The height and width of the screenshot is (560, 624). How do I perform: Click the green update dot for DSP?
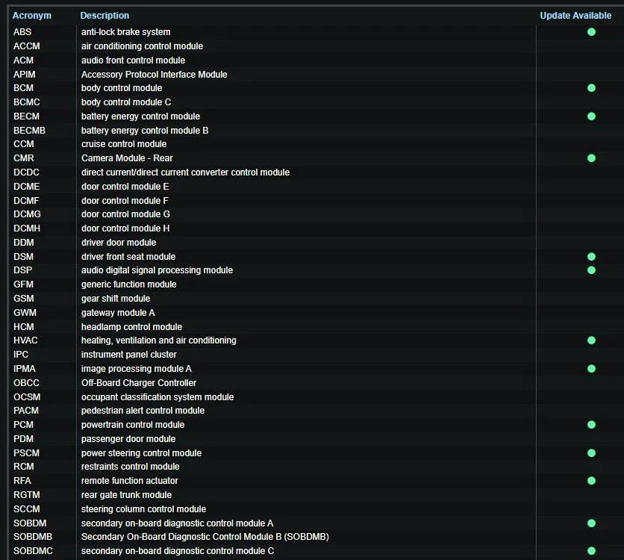591,270
